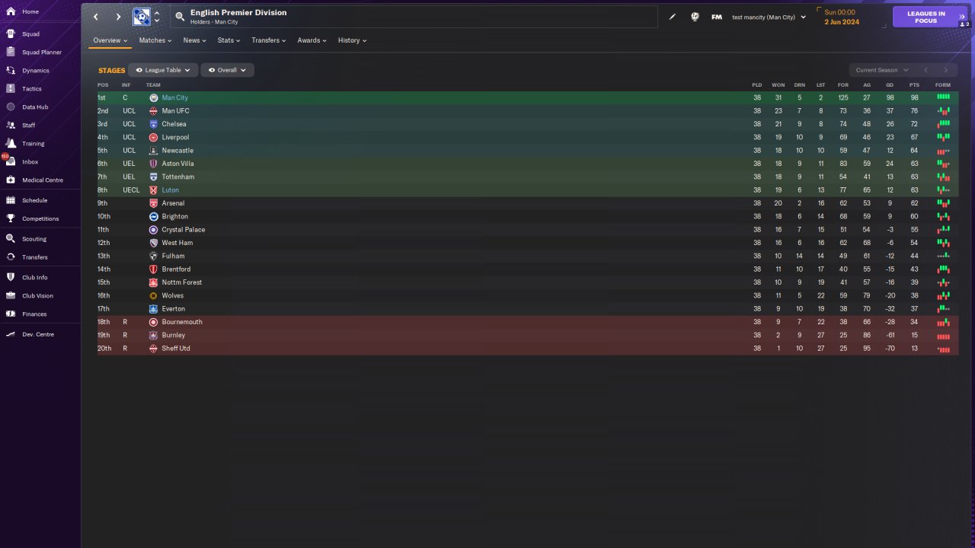The image size is (975, 548).
Task: Open the Tactics sidebar icon
Action: (11, 88)
